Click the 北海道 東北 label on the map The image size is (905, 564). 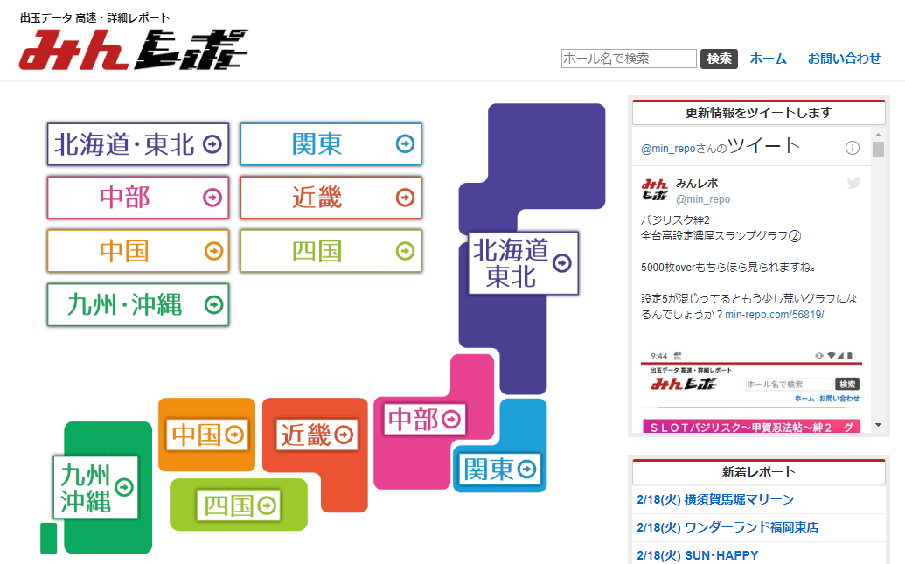(x=523, y=263)
